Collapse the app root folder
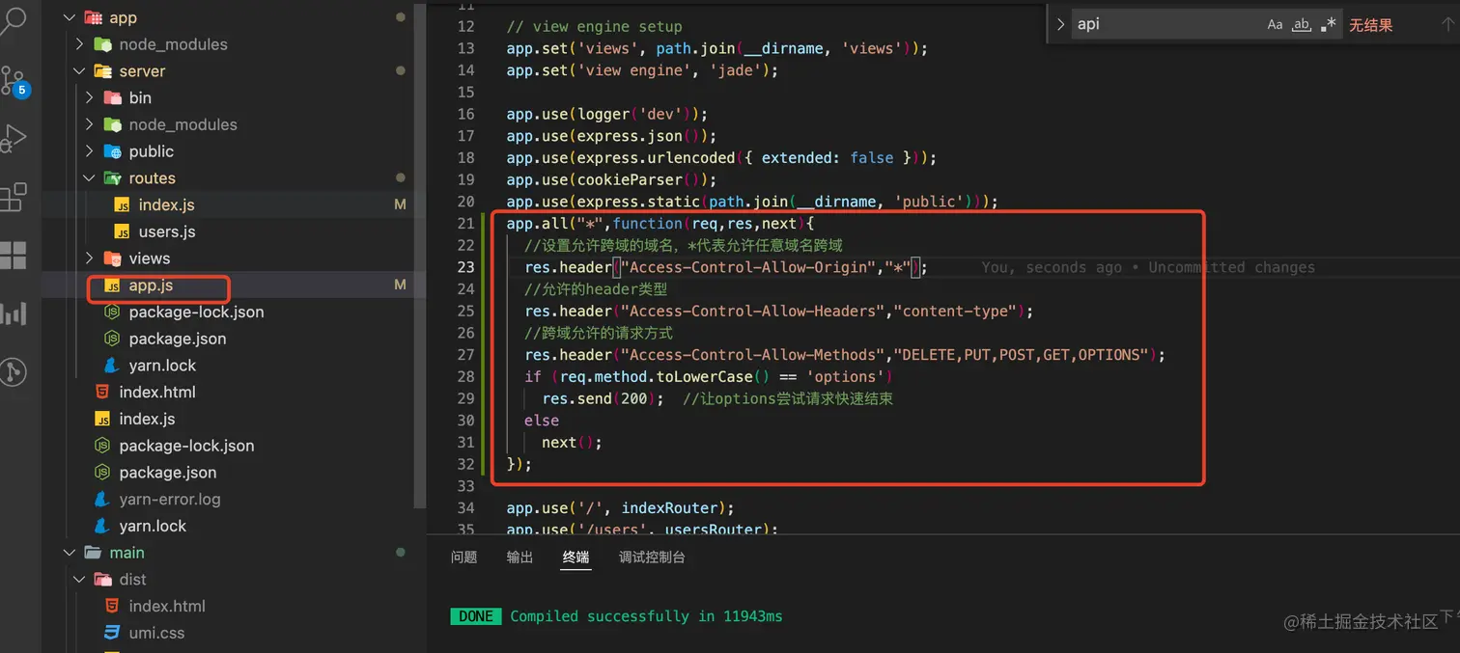The width and height of the screenshot is (1460, 653). click(69, 17)
